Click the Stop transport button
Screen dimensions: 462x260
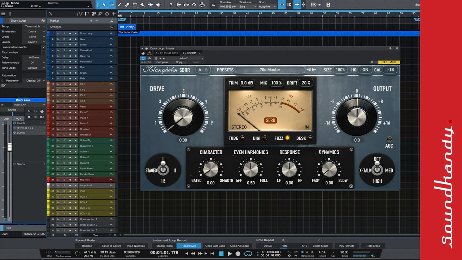click(221, 254)
